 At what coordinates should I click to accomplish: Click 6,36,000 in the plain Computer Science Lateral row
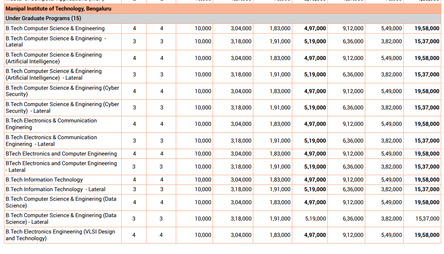[353, 41]
